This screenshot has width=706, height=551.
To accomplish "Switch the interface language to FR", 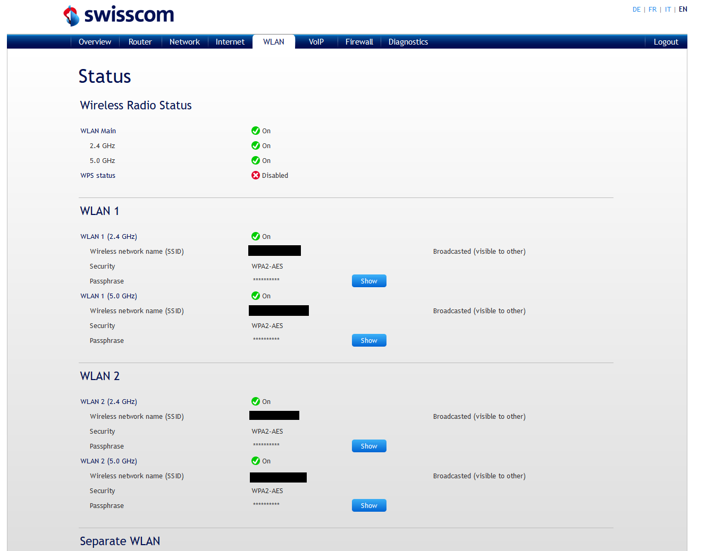I will [652, 9].
